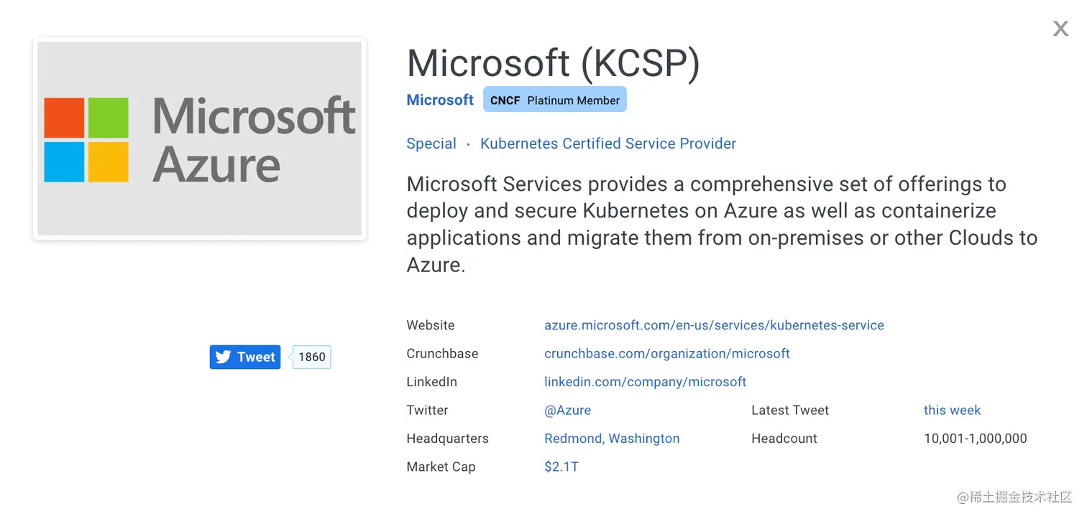The width and height of the screenshot is (1087, 519).
Task: Click the four-colored Microsoft squares logo icon
Action: 86,140
